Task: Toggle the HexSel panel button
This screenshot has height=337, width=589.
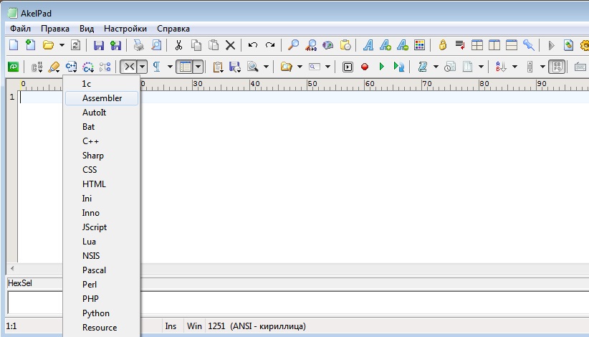Action: click(x=557, y=67)
